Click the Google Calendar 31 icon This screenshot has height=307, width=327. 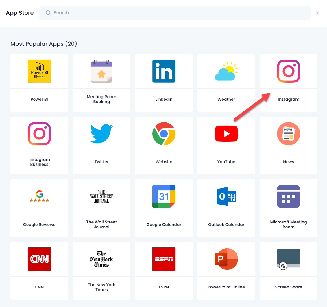pos(164,196)
